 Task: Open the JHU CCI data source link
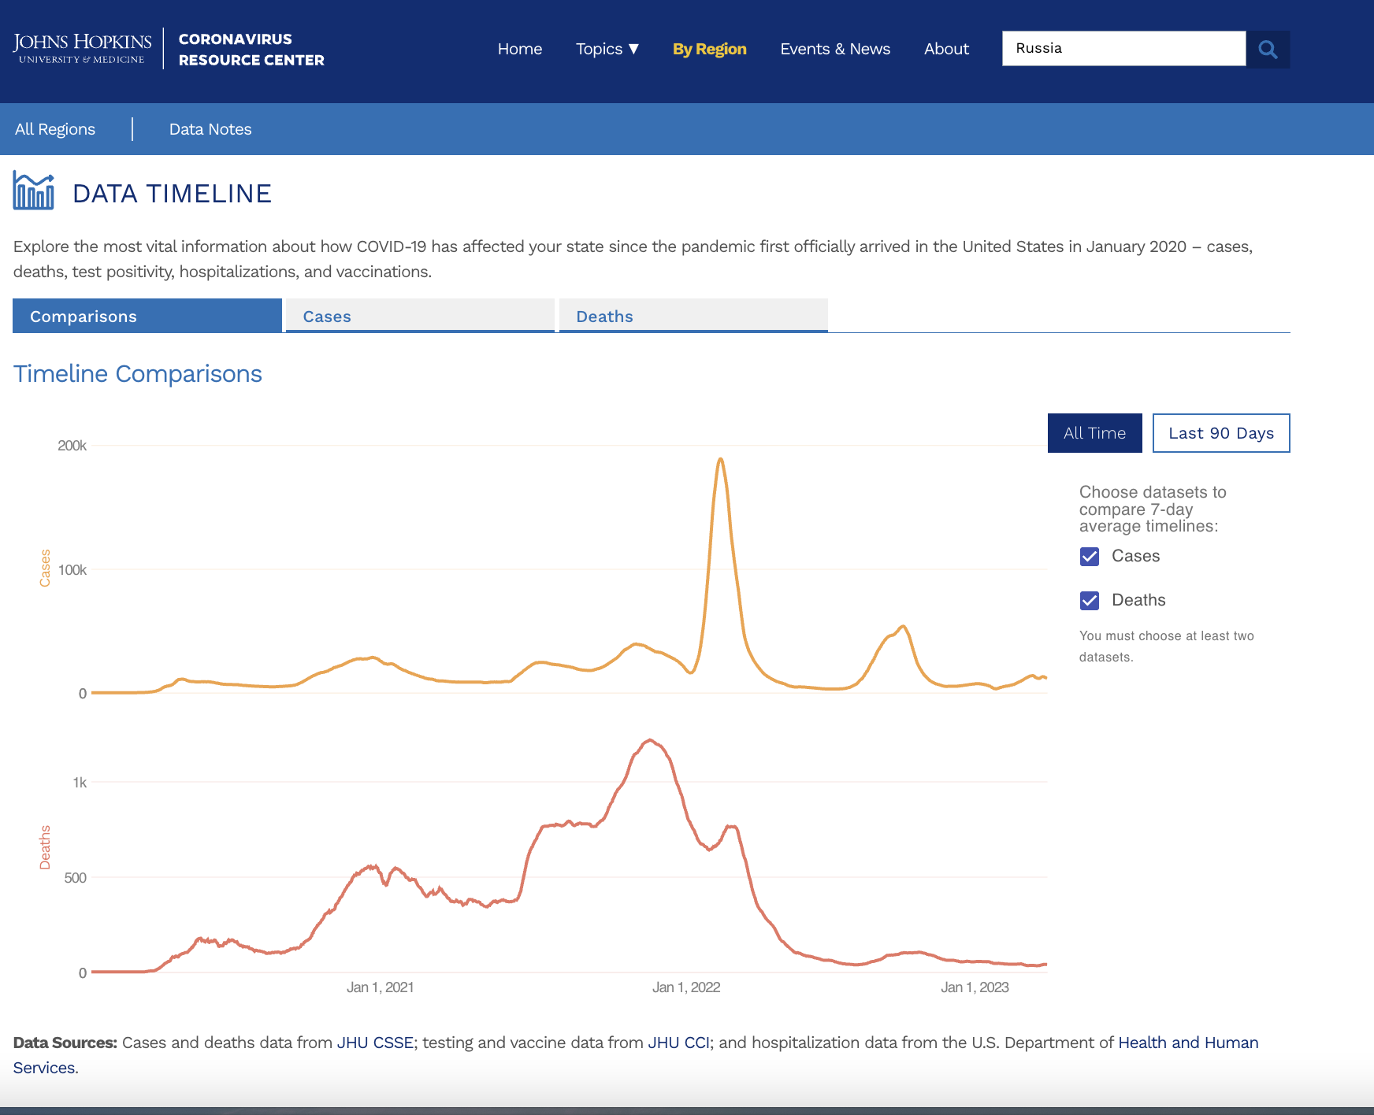[x=678, y=1043]
